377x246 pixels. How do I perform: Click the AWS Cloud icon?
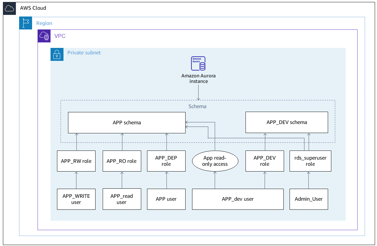coord(9,9)
